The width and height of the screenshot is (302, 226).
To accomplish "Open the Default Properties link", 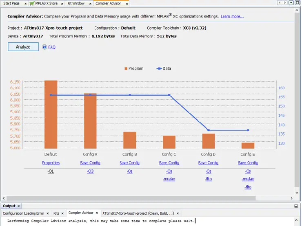I will pos(51,163).
